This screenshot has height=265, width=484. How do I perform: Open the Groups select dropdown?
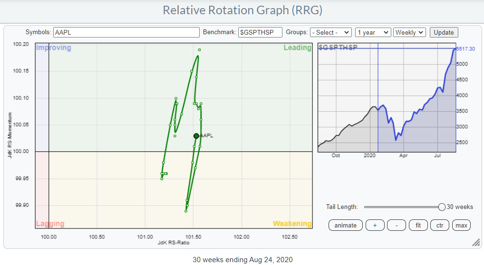(330, 32)
